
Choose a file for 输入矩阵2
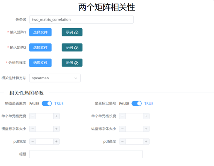[41, 48]
